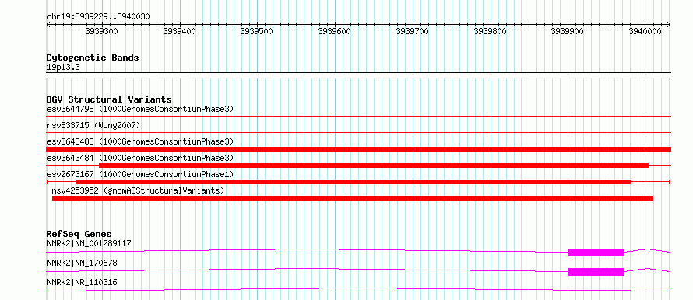693x300 pixels.
Task: Click the esv3644798 structural variant label
Action: tap(140, 109)
